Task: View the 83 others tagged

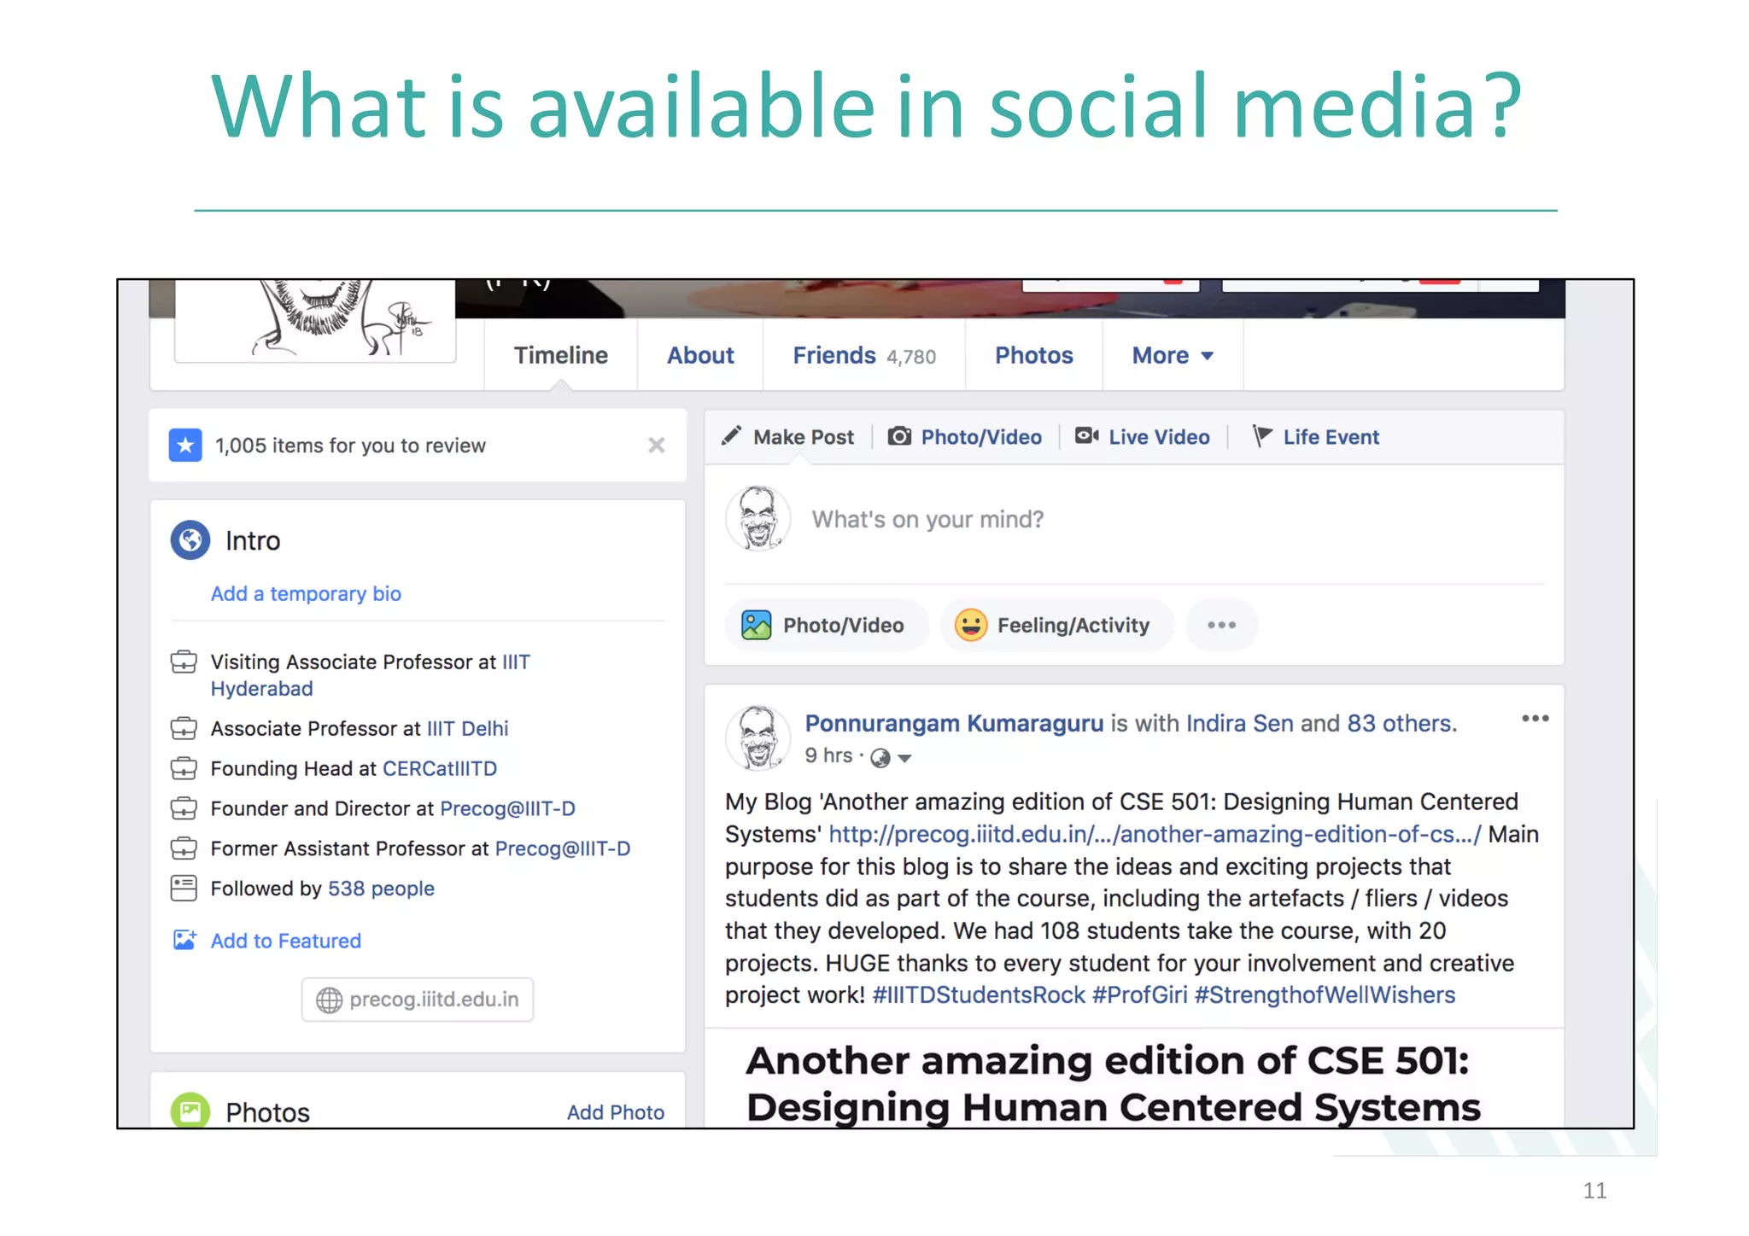Action: pos(1400,723)
